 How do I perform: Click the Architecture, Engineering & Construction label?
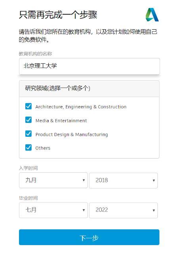point(81,107)
